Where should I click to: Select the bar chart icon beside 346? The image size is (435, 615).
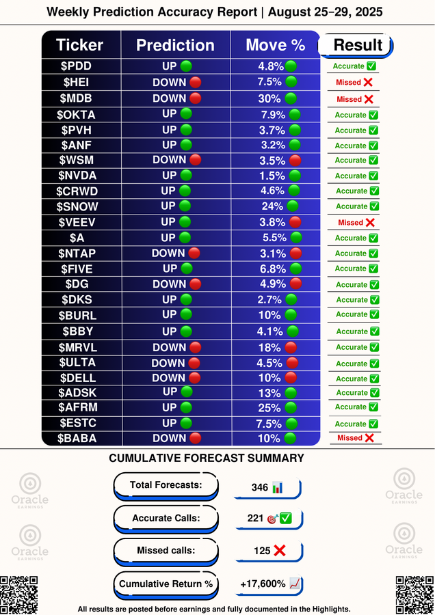[278, 487]
